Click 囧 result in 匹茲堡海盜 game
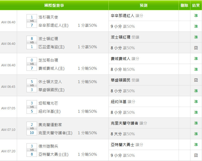The height and width of the screenshot is (161, 202). [196, 48]
